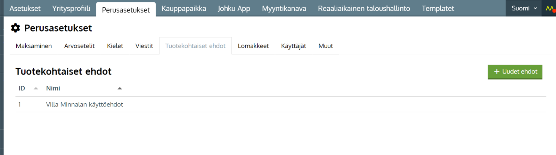Open Yritysprofiili in top navigation
556x155 pixels.
coord(71,8)
